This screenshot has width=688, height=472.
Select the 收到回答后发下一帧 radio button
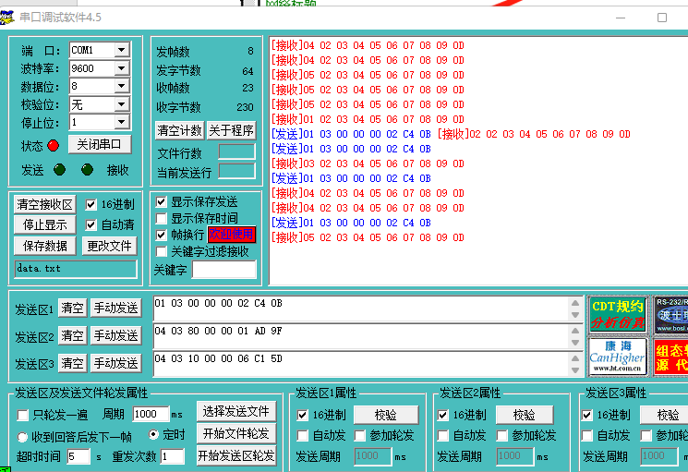(22, 436)
